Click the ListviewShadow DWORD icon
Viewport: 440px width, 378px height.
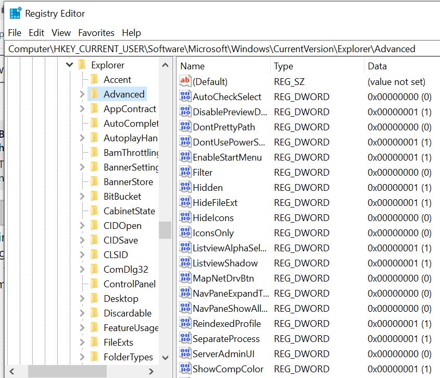pos(185,263)
